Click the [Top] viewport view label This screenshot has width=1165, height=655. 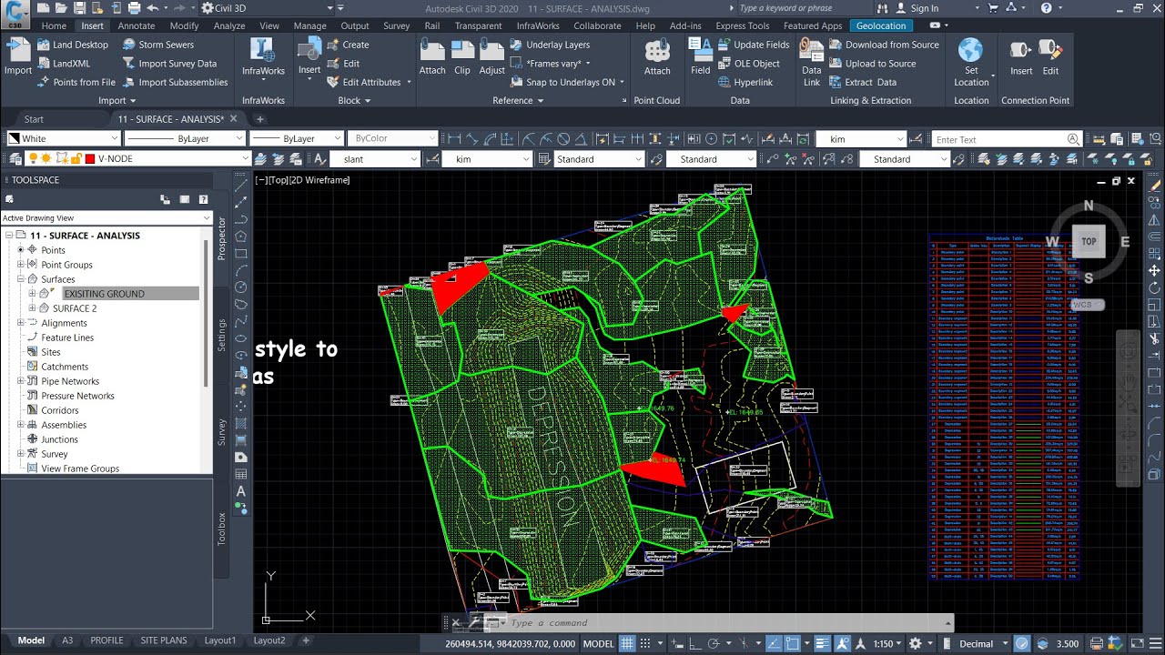pos(280,180)
